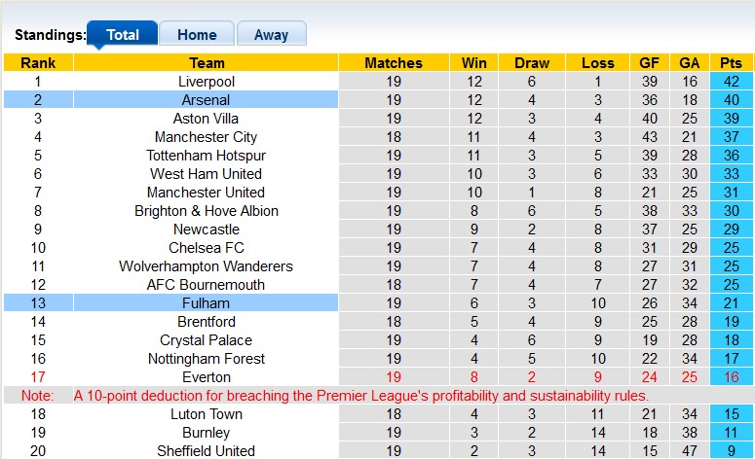Screen dimensions: 755x459
Task: Click the GF column header
Action: (x=649, y=63)
